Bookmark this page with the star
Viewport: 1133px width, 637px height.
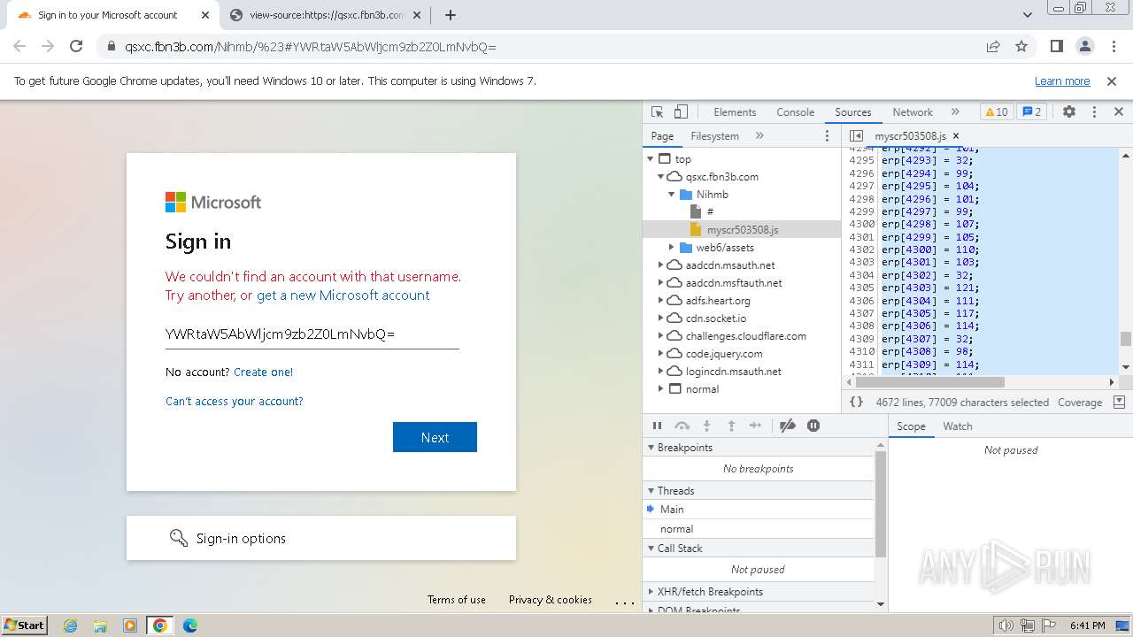[1021, 47]
